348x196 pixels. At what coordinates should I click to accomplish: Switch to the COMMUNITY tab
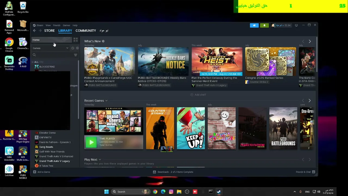click(x=86, y=31)
